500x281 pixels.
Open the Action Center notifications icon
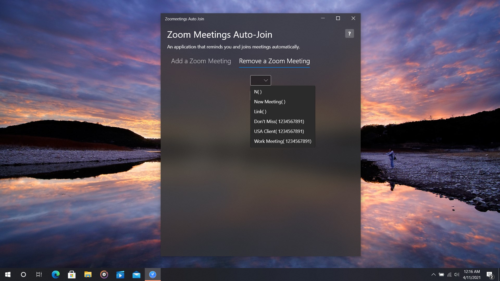[491, 274]
